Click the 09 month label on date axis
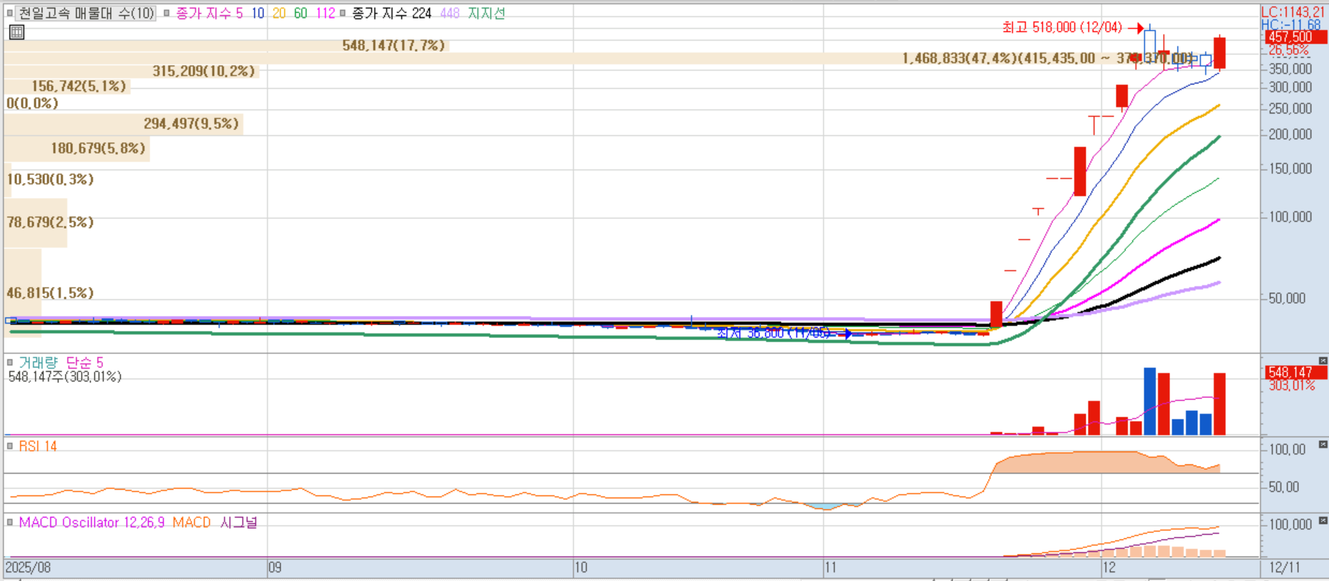 pos(276,567)
